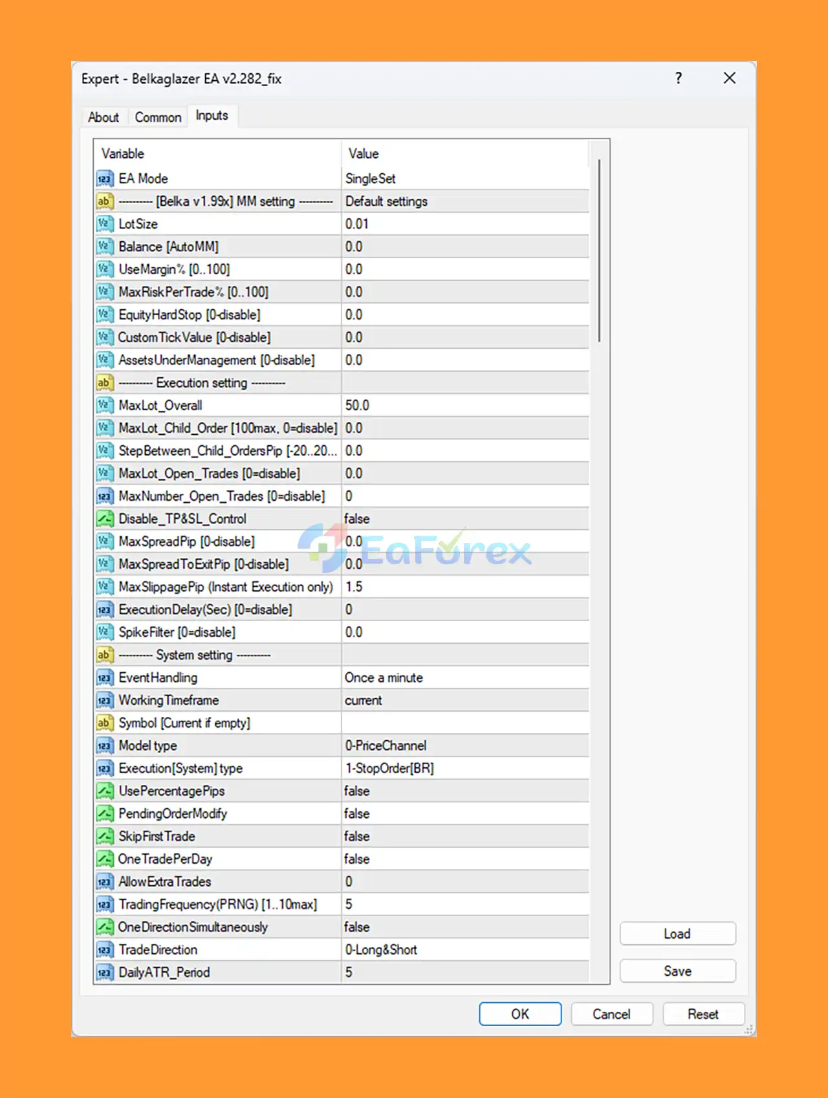Select the MaxSpreadToExitPip row label
Screen dimensions: 828x1098
[204, 564]
